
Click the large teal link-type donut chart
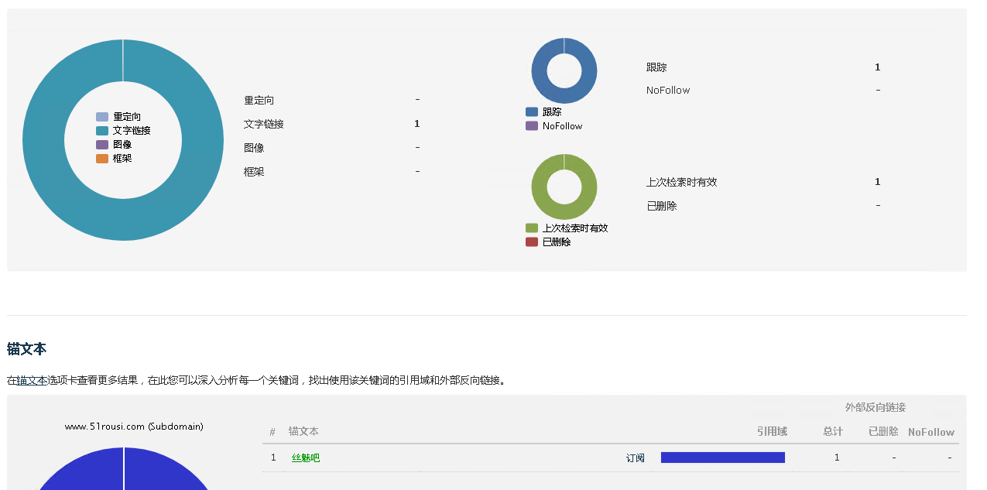click(x=46, y=139)
